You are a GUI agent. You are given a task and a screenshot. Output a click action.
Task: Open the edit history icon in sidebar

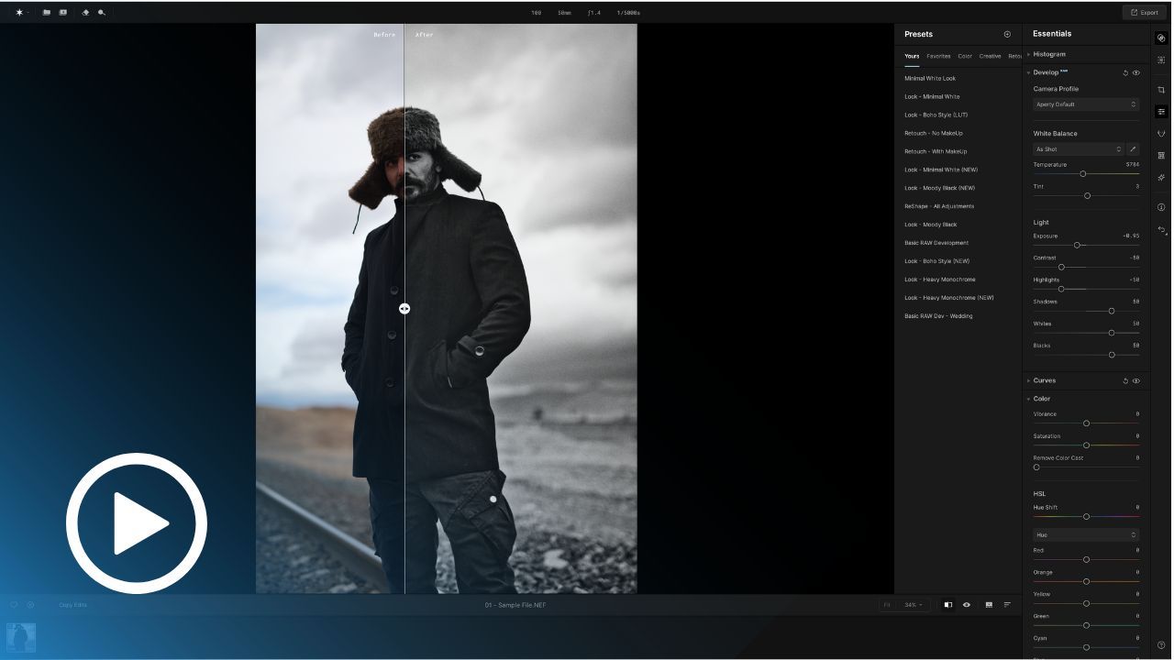pyautogui.click(x=1161, y=230)
